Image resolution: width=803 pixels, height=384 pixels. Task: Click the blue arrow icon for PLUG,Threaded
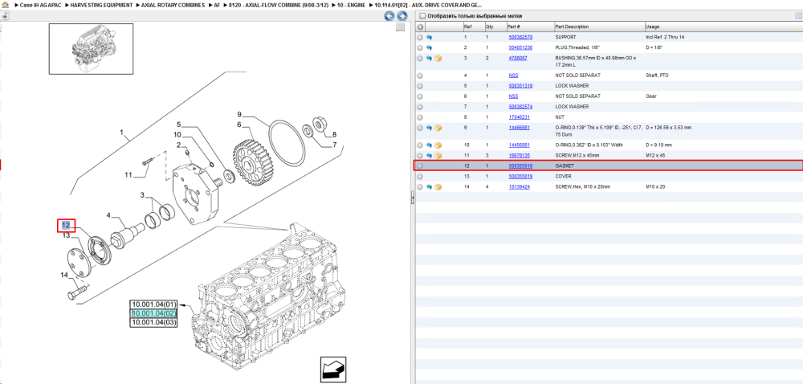[x=429, y=47]
